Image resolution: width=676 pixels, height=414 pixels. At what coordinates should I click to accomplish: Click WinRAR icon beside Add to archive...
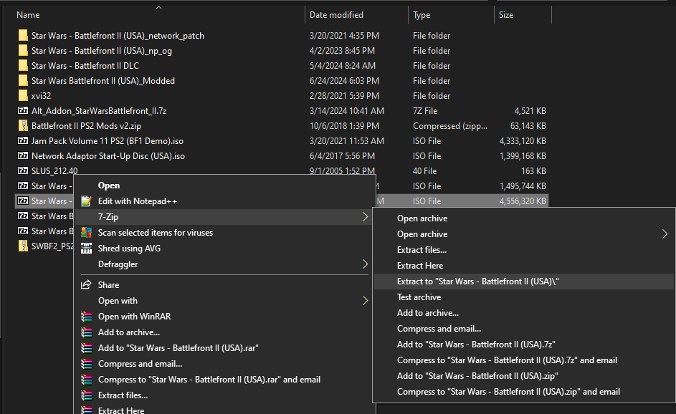click(86, 332)
